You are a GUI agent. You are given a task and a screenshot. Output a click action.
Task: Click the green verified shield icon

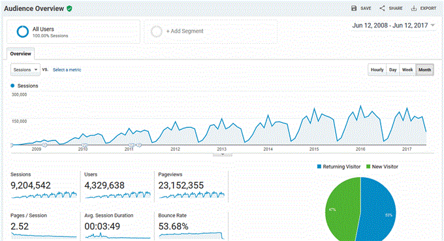[x=69, y=8]
